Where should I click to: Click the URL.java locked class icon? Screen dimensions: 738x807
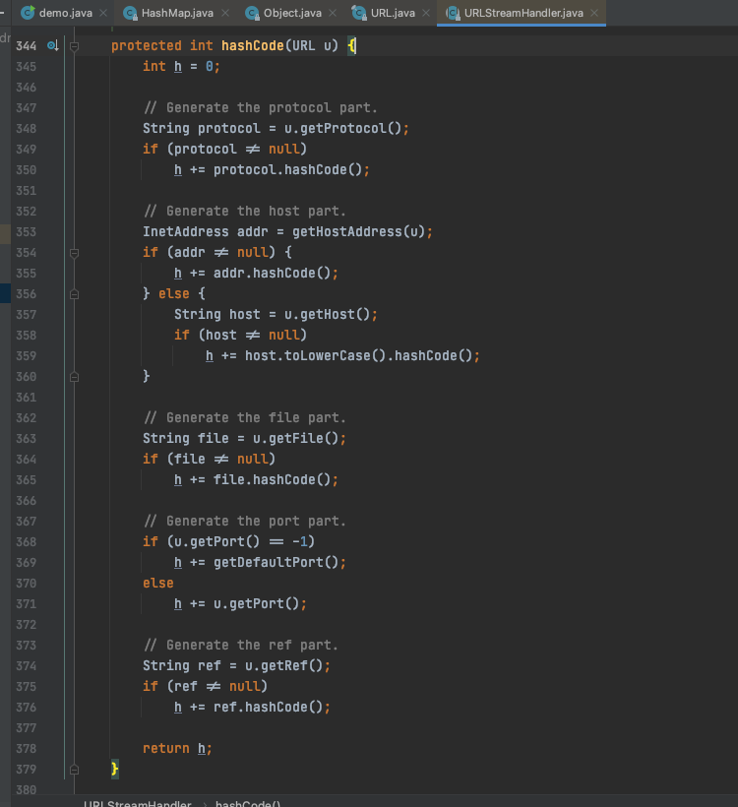click(x=359, y=13)
